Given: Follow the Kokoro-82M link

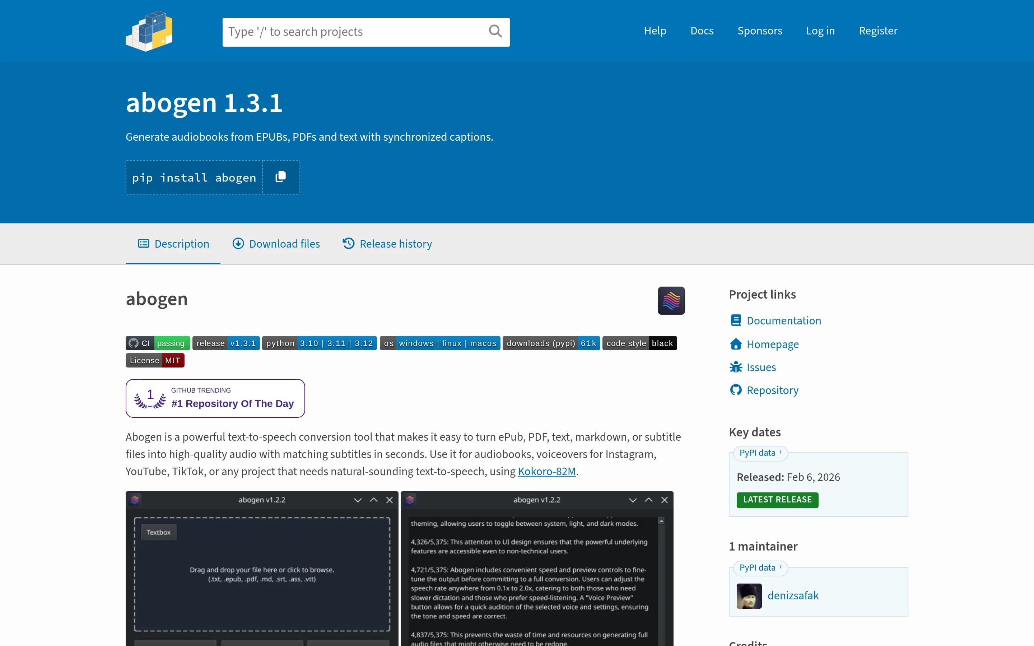Looking at the screenshot, I should [546, 471].
